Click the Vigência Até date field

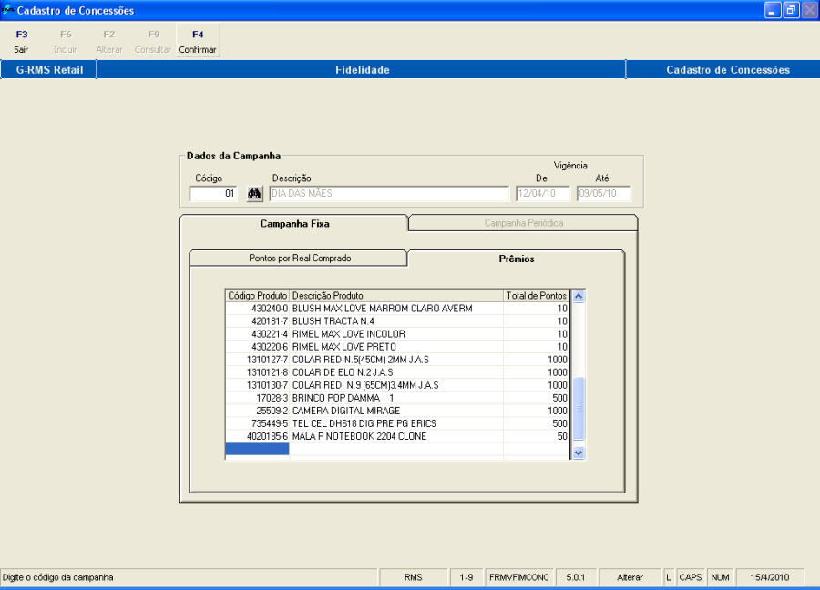click(x=604, y=193)
